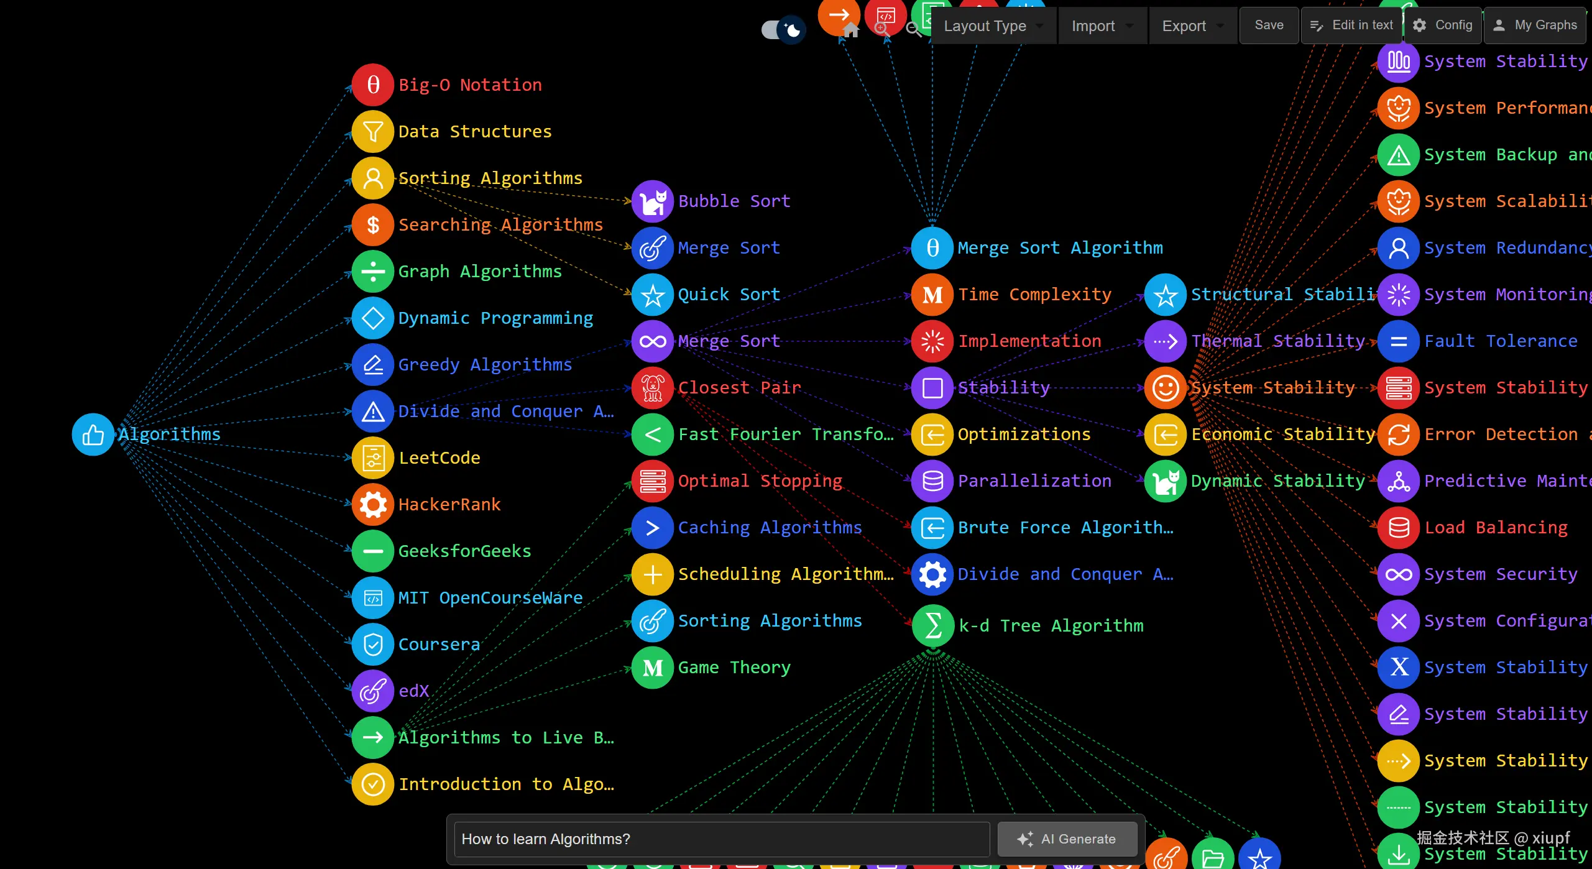Click the Big-O Notation theta node icon
The image size is (1592, 869).
[x=373, y=85]
